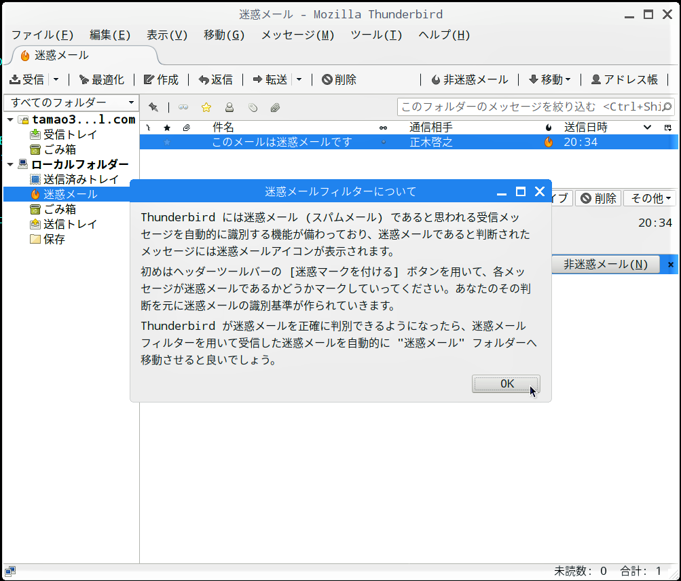Minimize the junk mail filter dialog

click(502, 192)
